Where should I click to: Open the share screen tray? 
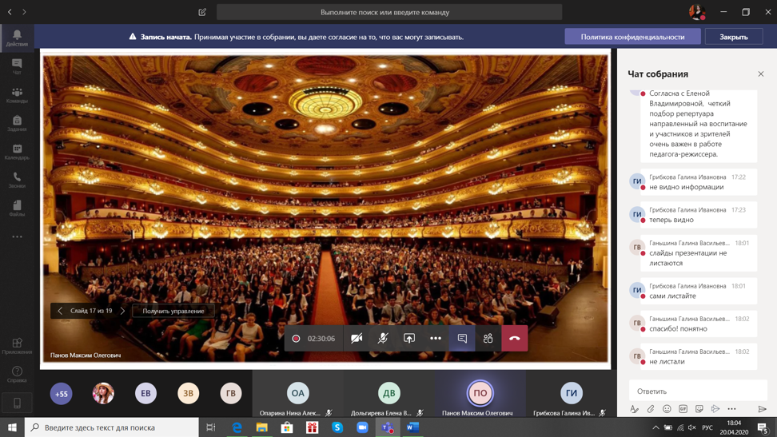coord(409,339)
